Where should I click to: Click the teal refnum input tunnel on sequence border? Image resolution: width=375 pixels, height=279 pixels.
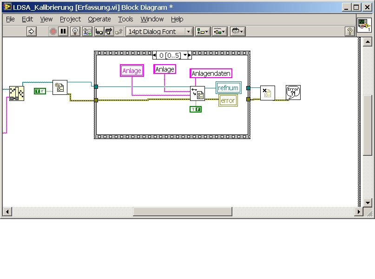(96, 86)
